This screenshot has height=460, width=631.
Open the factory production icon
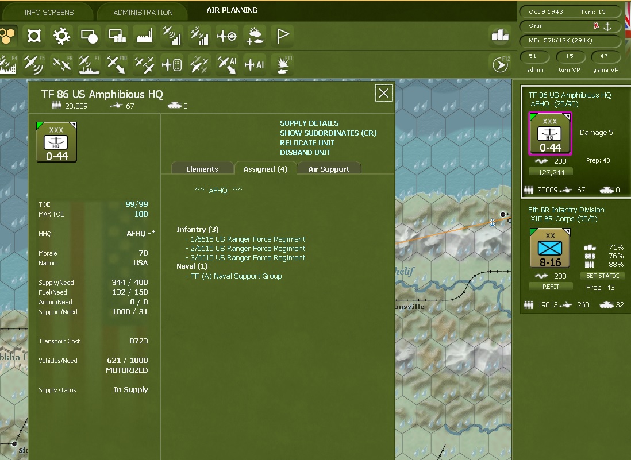click(x=144, y=36)
